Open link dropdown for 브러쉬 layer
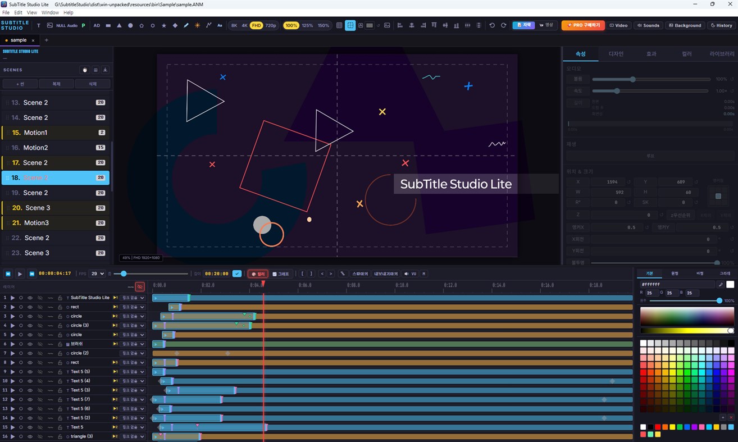Screen dimensions: 738x442 (x=134, y=344)
